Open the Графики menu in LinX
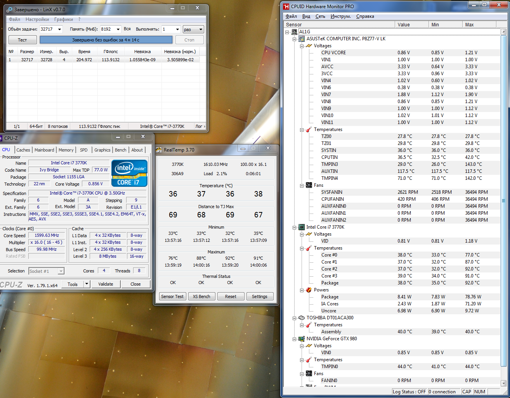 [64, 19]
